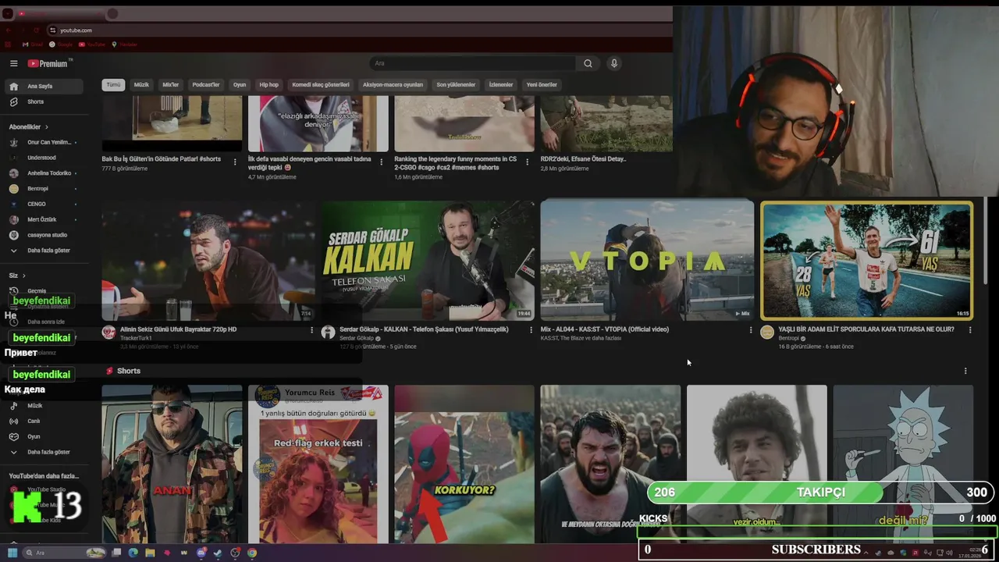Image resolution: width=999 pixels, height=562 pixels.
Task: Open three-dot menu of VTOPIA mix
Action: click(751, 330)
